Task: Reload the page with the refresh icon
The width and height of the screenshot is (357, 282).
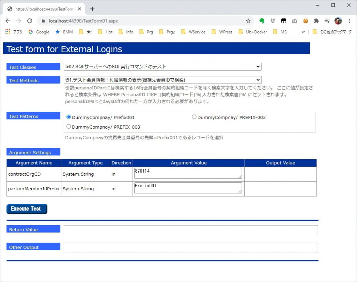Action: pos(30,21)
